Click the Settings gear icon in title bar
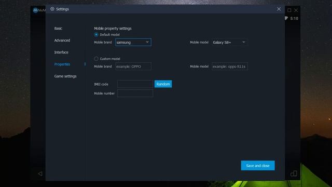332x187 pixels. [52, 9]
